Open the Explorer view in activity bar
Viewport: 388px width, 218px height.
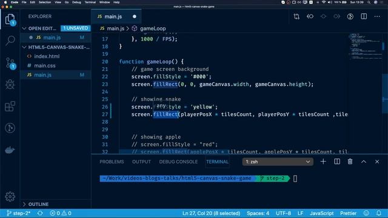click(10, 19)
